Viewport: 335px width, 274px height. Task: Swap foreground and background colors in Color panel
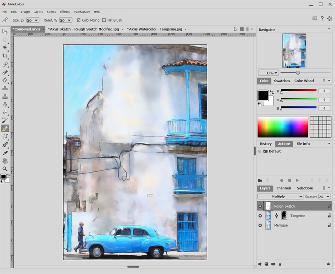272,92
